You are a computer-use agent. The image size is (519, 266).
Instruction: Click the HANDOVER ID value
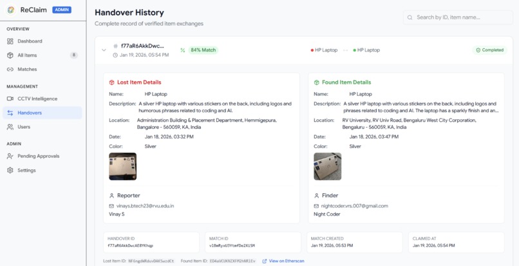point(131,246)
